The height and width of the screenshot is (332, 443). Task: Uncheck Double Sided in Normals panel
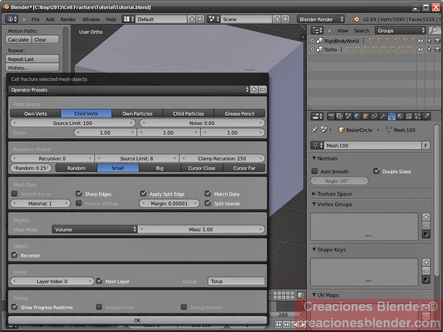(x=377, y=170)
